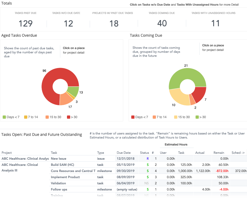This screenshot has width=247, height=198.
Task: Open the 'New Issue' task row
Action: click(58, 159)
